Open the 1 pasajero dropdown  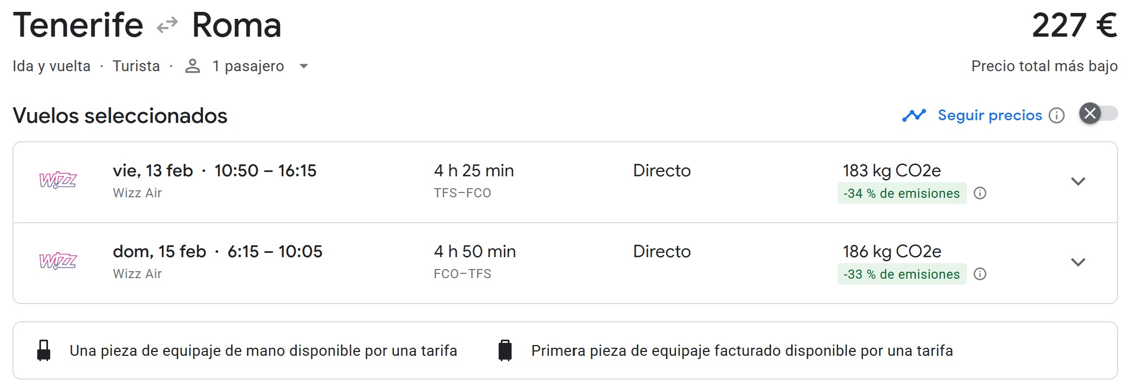pyautogui.click(x=304, y=66)
